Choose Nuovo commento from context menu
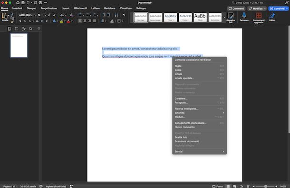The width and height of the screenshot is (290, 188). (199, 127)
